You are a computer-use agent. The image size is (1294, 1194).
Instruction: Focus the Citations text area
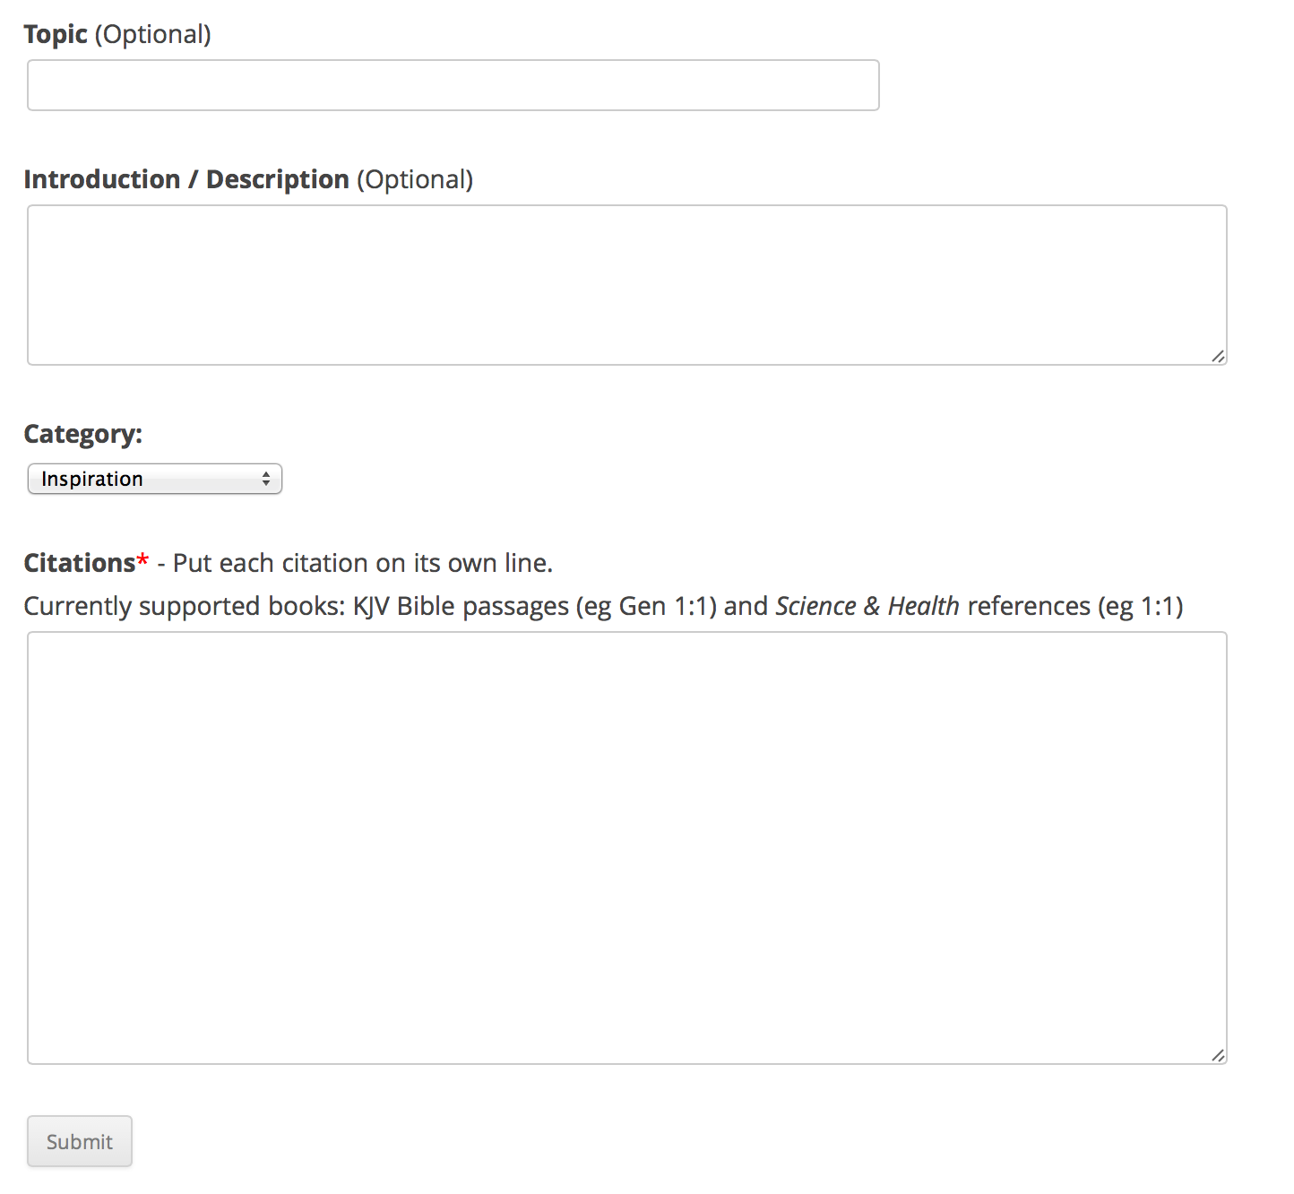[x=626, y=848]
